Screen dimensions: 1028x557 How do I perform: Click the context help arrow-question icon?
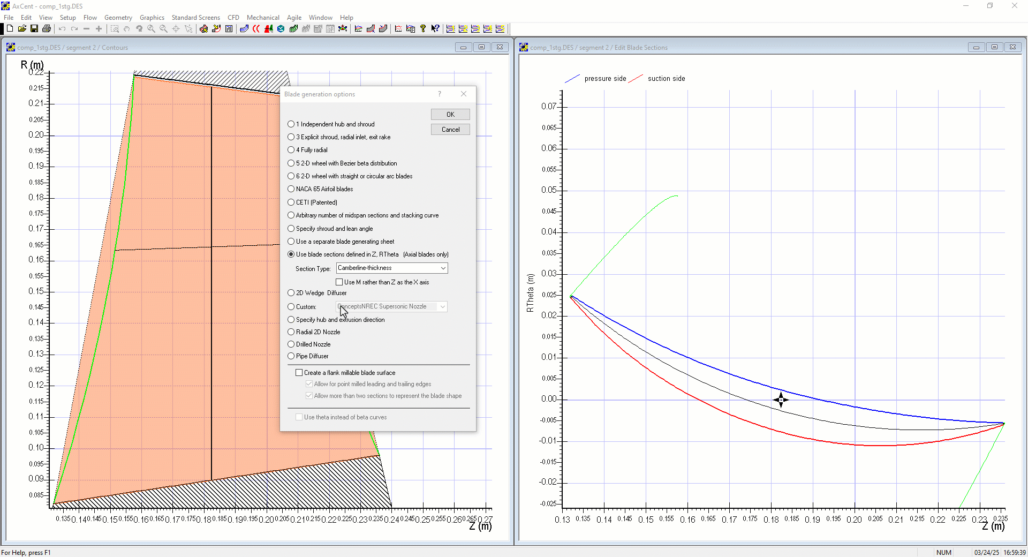[435, 29]
